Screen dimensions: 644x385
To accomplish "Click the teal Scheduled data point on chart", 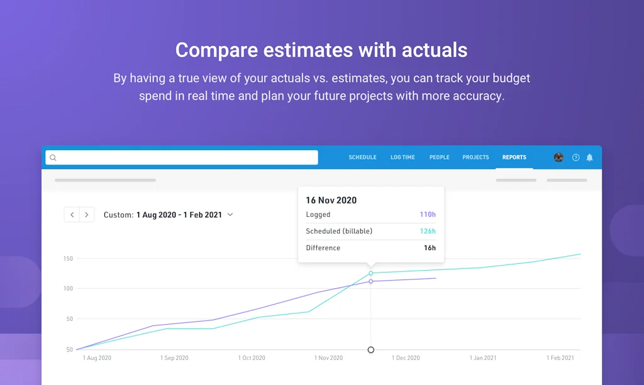I will 371,273.
